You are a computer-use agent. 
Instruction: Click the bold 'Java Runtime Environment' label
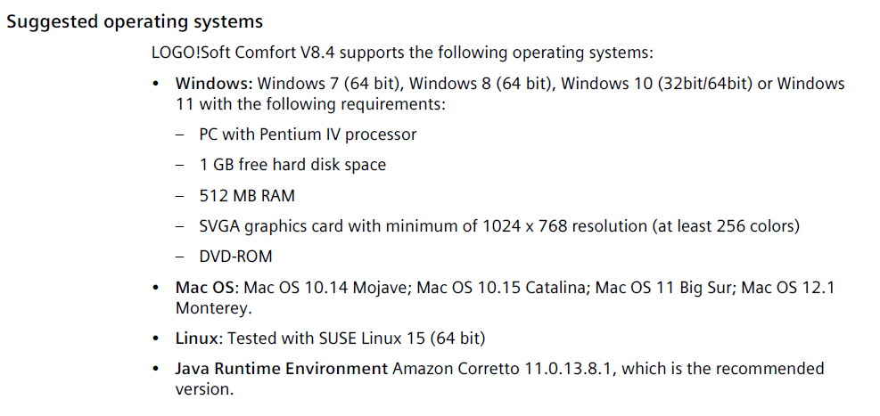(x=282, y=369)
